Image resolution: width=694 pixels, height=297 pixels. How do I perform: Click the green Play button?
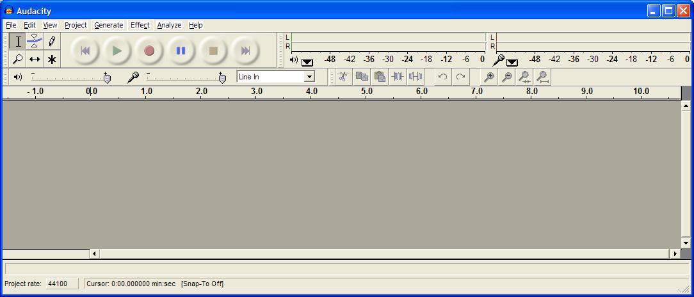pos(117,51)
